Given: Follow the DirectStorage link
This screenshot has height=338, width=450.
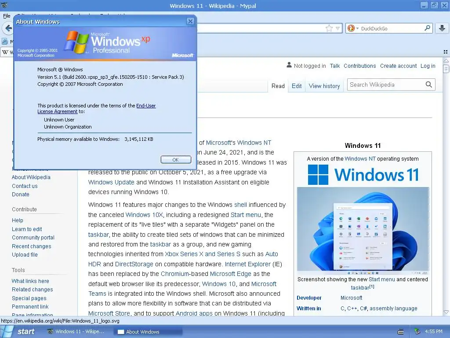Looking at the screenshot, I should point(134,264).
